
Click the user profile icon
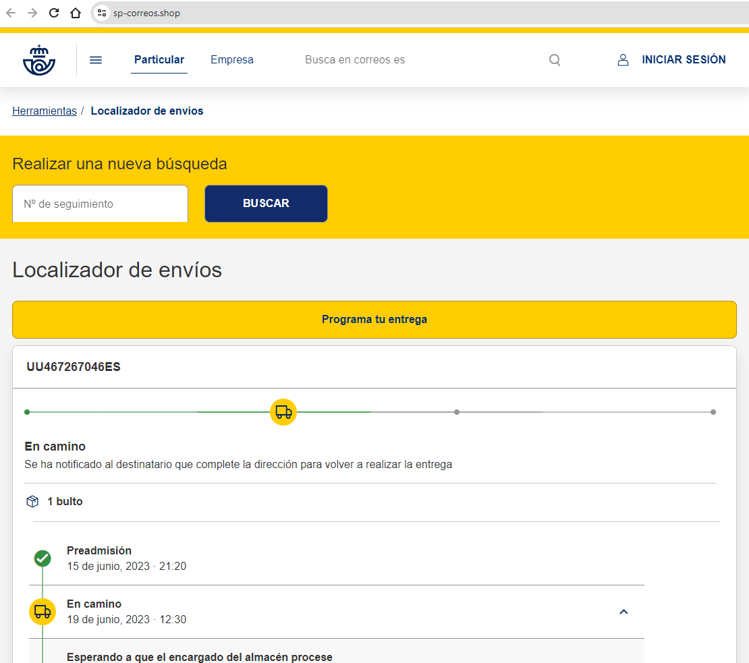(x=623, y=59)
